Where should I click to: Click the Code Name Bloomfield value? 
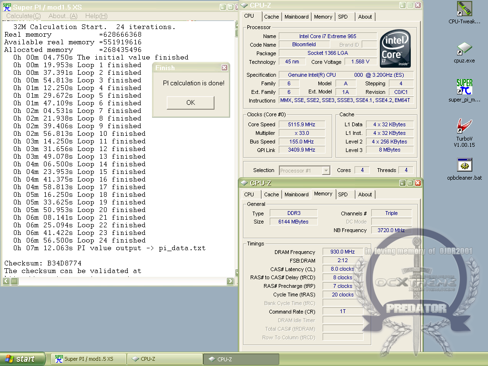pyautogui.click(x=304, y=44)
